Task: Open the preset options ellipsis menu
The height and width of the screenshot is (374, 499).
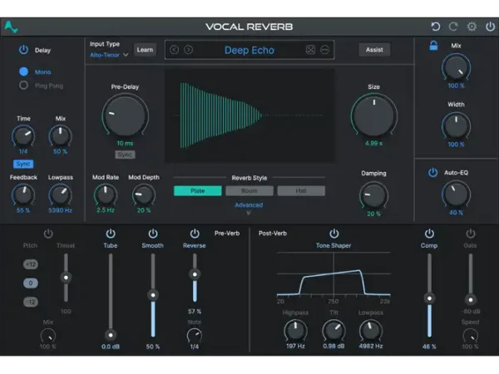Action: 324,50
